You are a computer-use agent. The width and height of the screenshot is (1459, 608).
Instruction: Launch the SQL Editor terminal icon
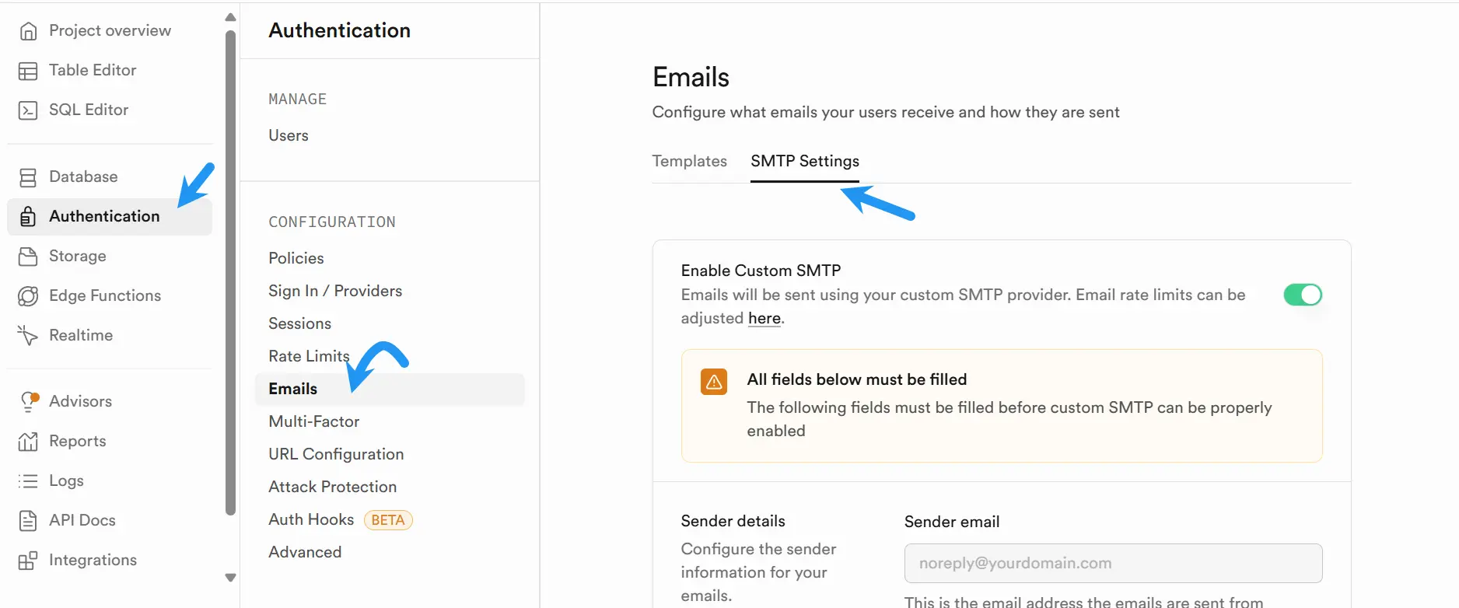[x=28, y=110]
